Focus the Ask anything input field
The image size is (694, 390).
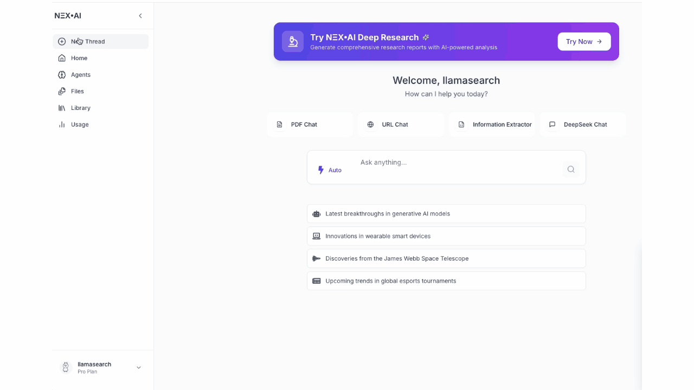click(x=458, y=162)
